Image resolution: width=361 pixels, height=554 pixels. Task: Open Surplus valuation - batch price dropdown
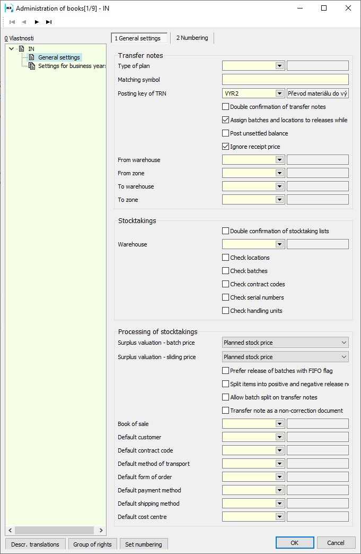pyautogui.click(x=344, y=343)
